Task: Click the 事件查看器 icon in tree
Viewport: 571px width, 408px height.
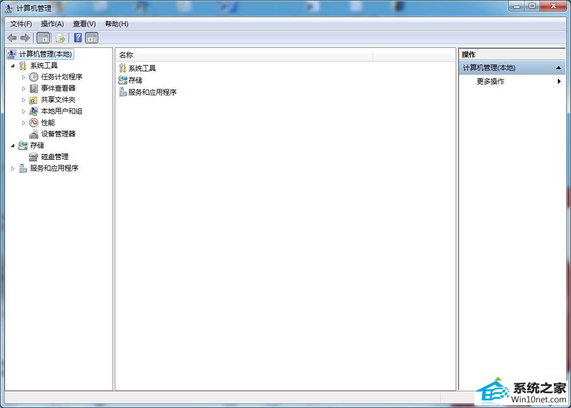Action: coord(34,88)
